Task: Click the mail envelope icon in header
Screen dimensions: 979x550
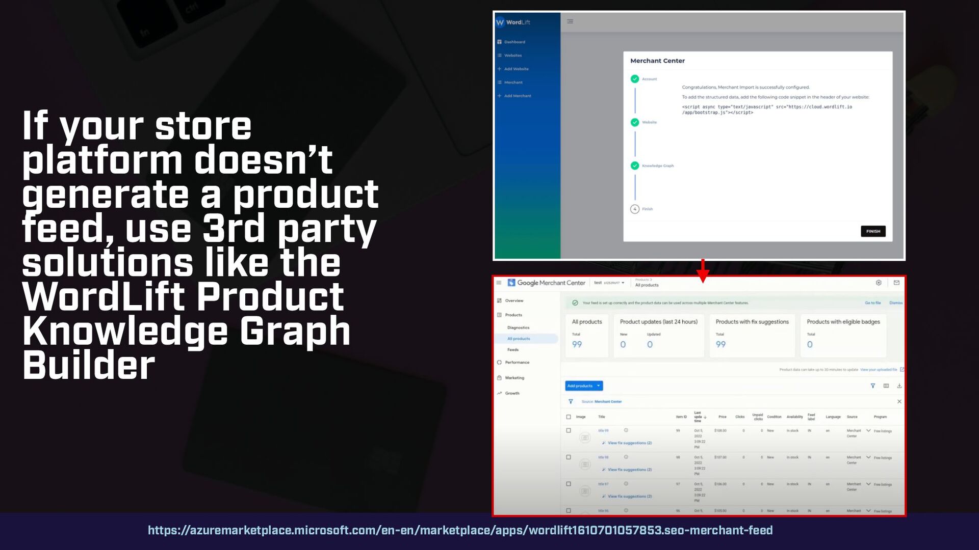Action: [896, 283]
